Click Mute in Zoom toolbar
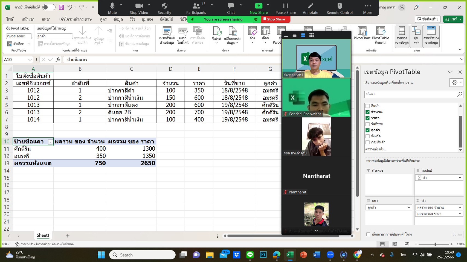 [112, 8]
